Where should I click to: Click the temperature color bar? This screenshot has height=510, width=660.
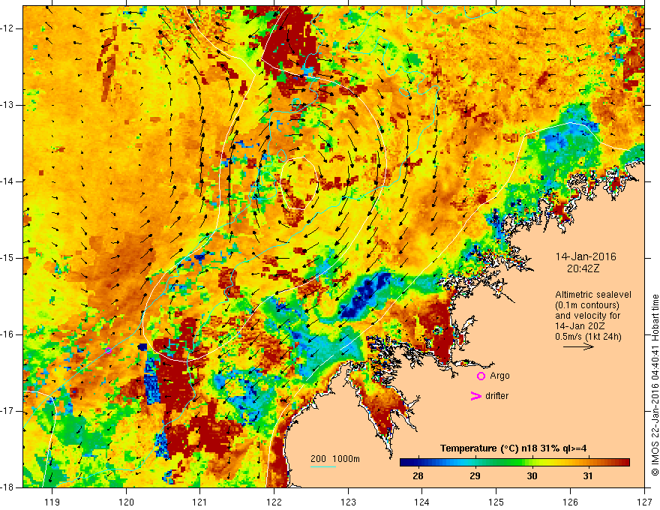pos(514,462)
